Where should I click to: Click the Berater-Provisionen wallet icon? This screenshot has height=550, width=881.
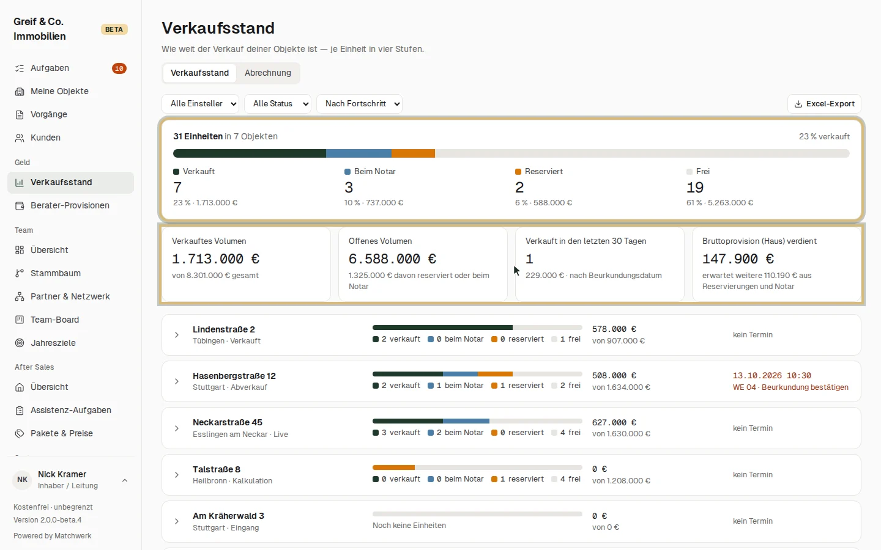point(20,206)
